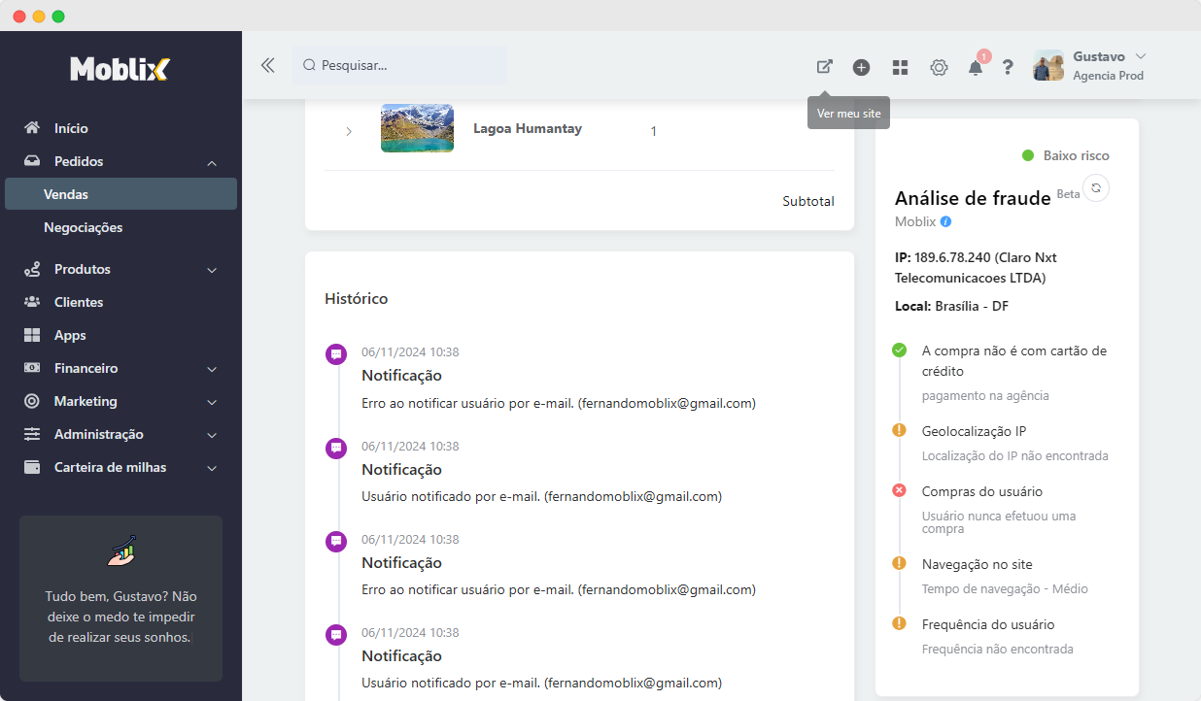Click the Clientes people icon
This screenshot has width=1201, height=701.
(32, 302)
